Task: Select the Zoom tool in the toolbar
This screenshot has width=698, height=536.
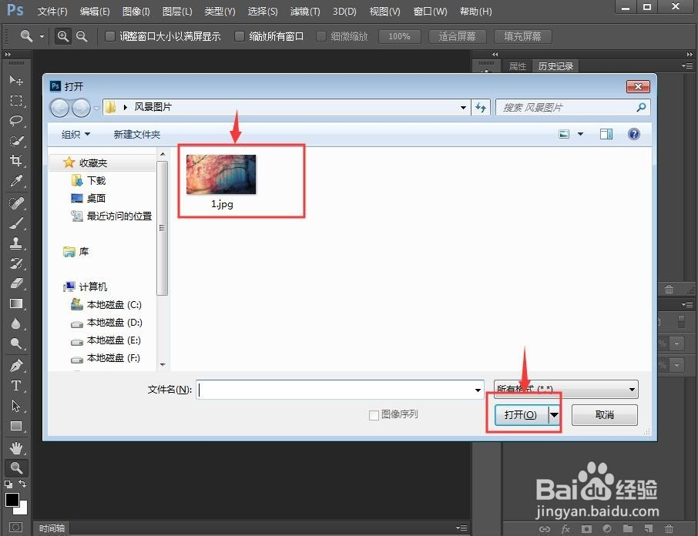Action: [x=16, y=467]
